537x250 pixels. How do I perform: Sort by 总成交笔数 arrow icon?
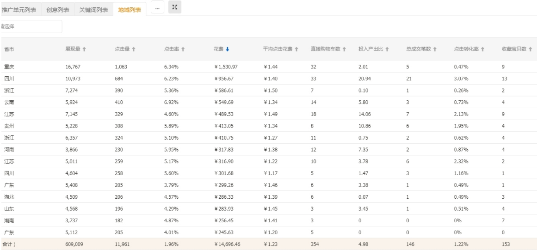click(x=435, y=49)
